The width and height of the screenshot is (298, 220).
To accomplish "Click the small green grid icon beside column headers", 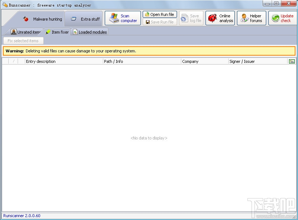I will (x=291, y=61).
